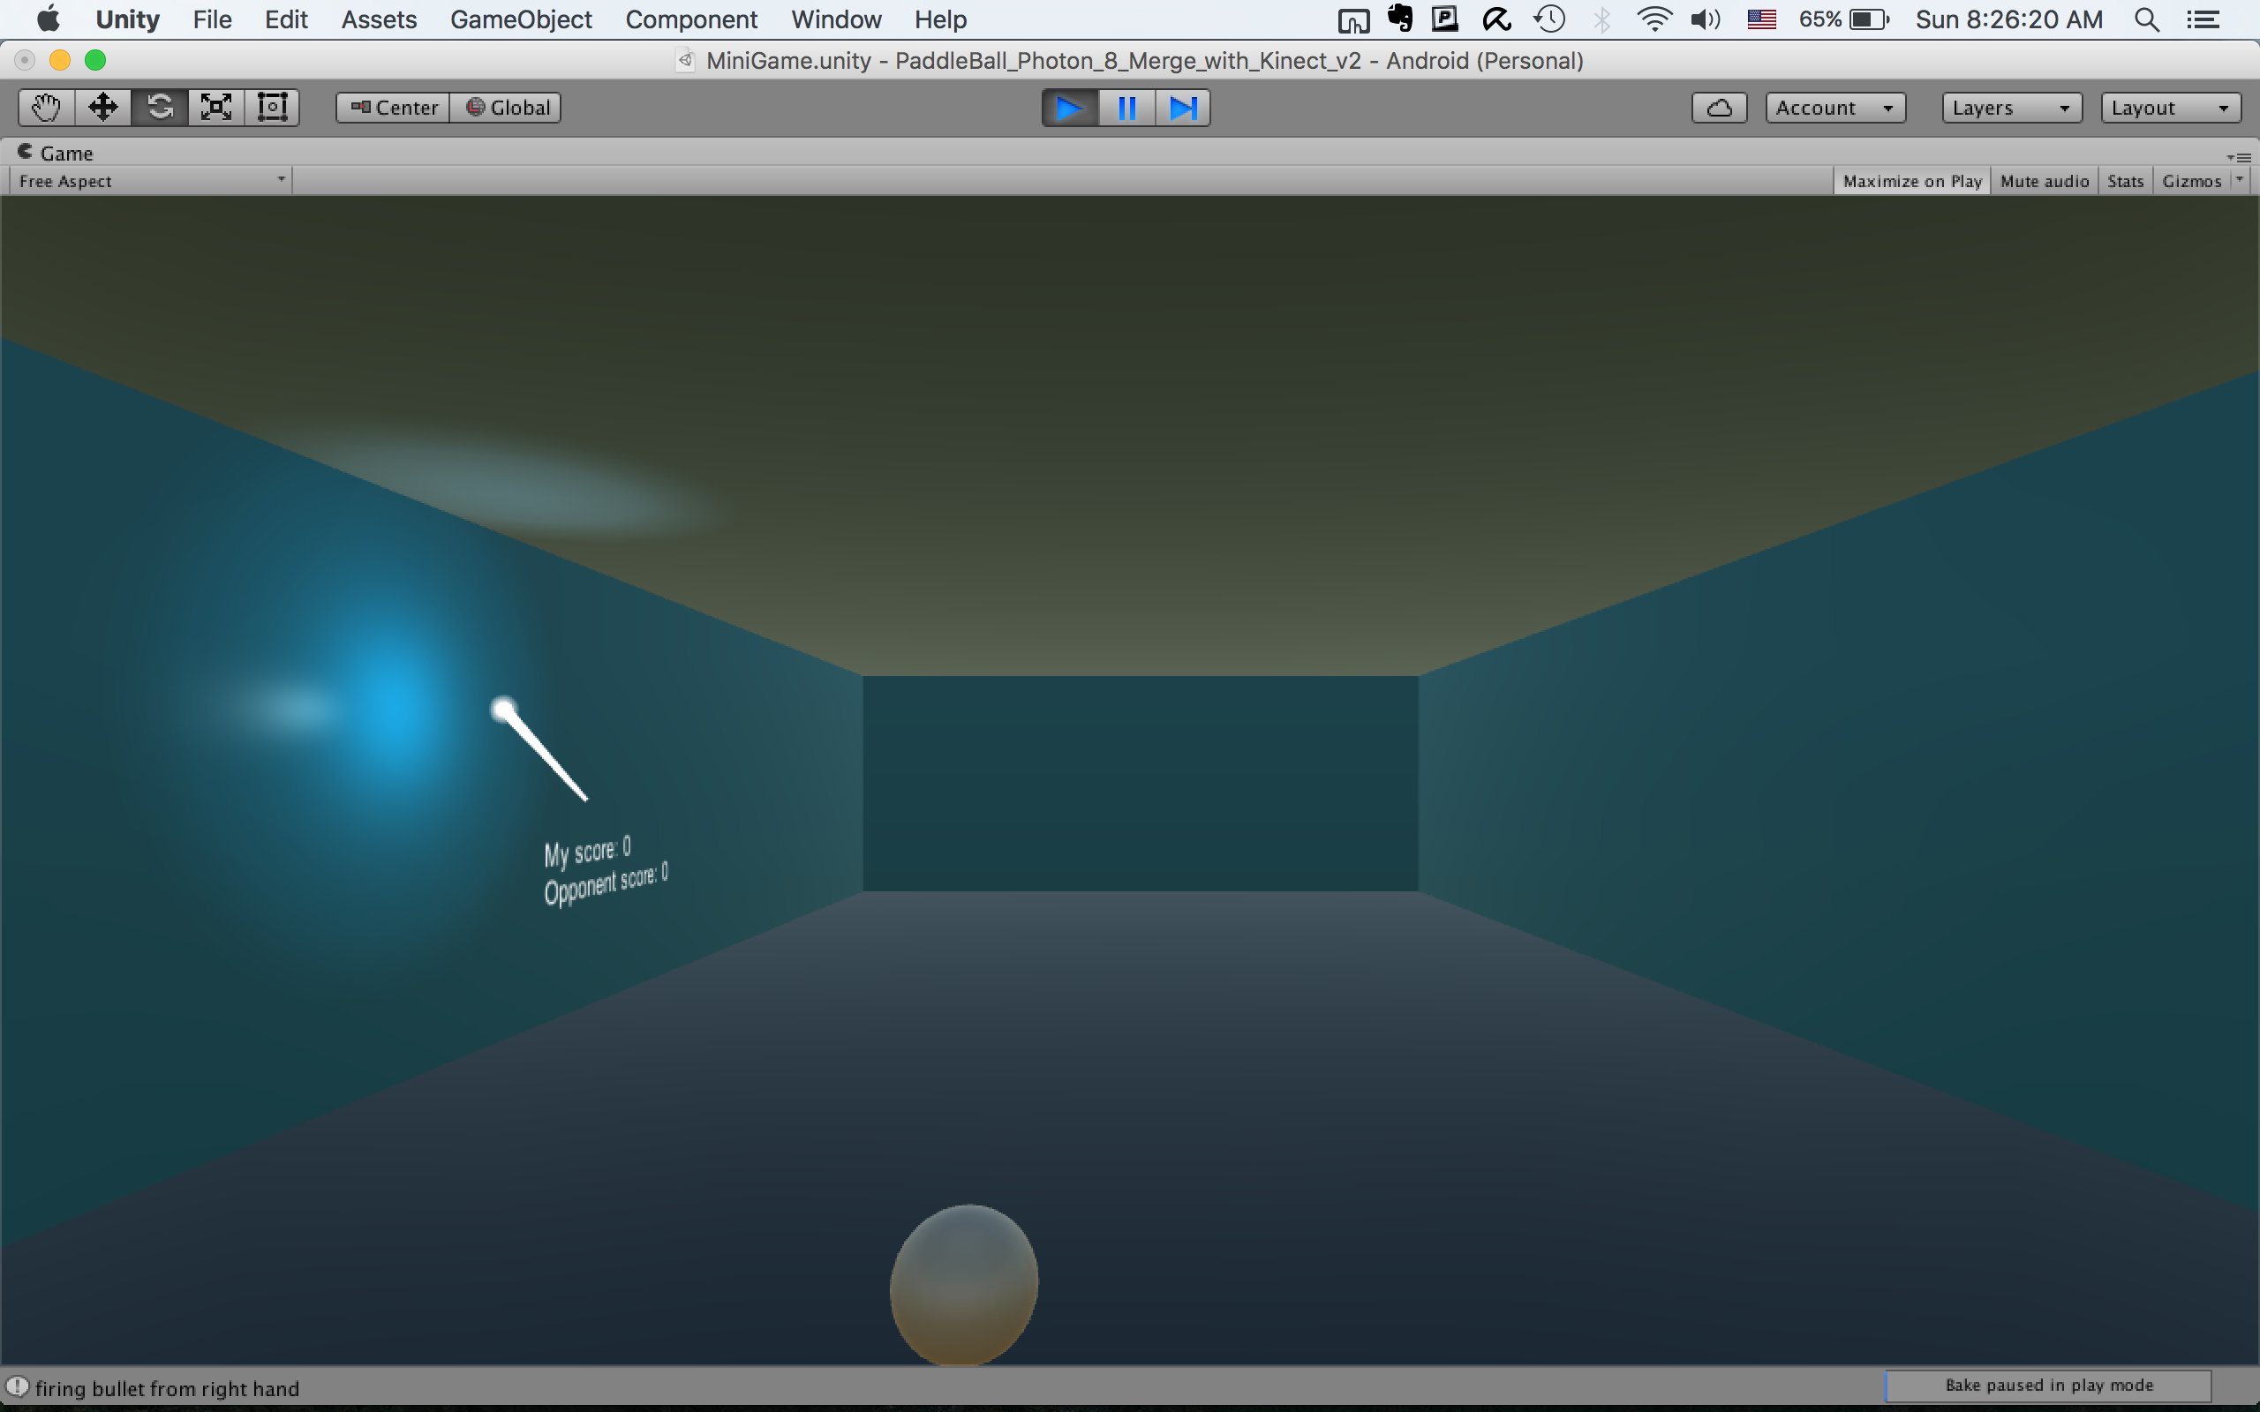Image resolution: width=2260 pixels, height=1412 pixels.
Task: Open the Layout dropdown
Action: click(x=2169, y=109)
